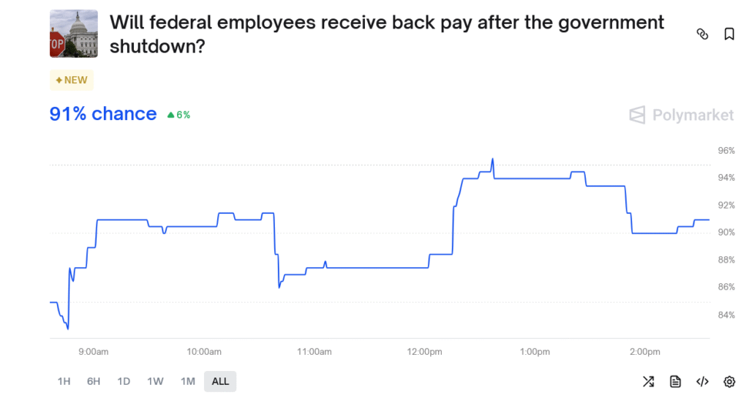Viewport: 749px width, 398px height.
Task: Click the market question title
Action: tap(386, 34)
